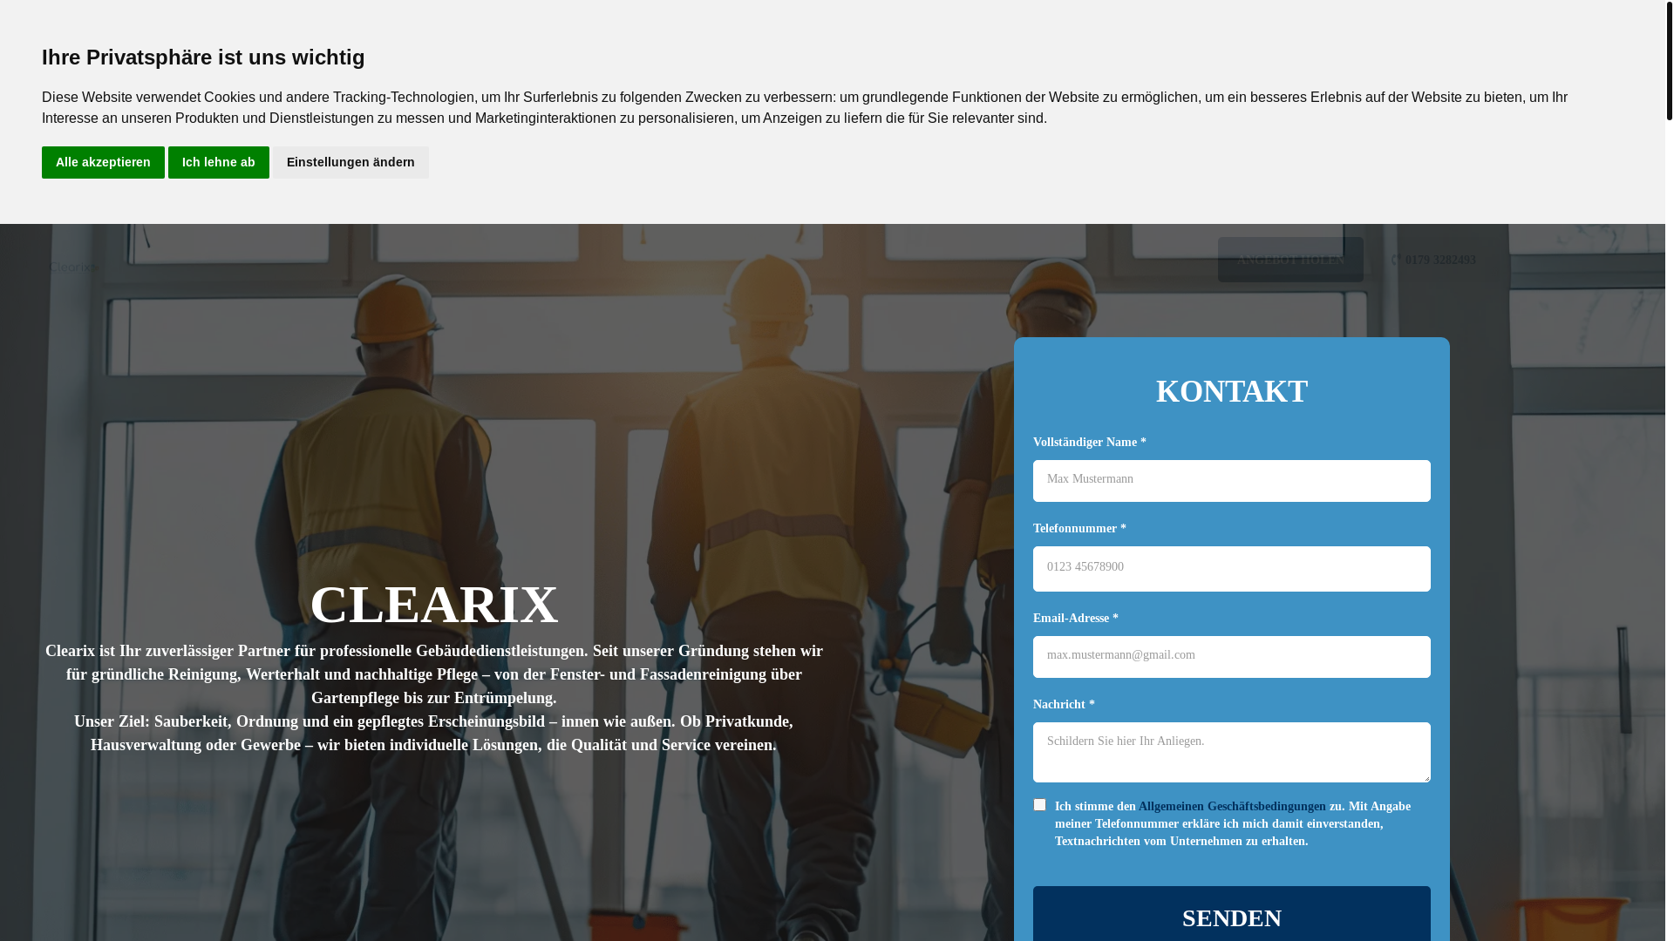The width and height of the screenshot is (1674, 941).
Task: Open Einstellungen ändern cookie settings
Action: (x=350, y=162)
